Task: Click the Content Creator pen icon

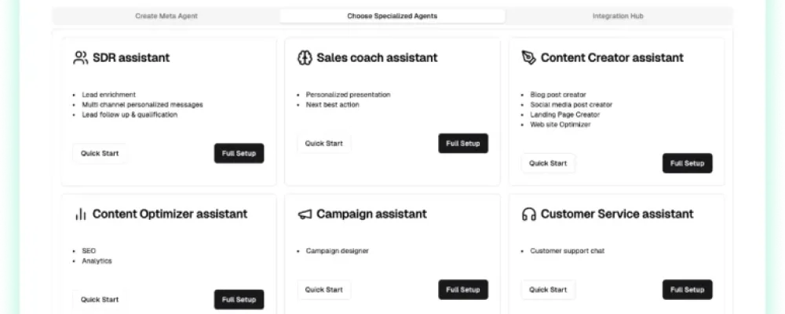Action: pyautogui.click(x=528, y=57)
